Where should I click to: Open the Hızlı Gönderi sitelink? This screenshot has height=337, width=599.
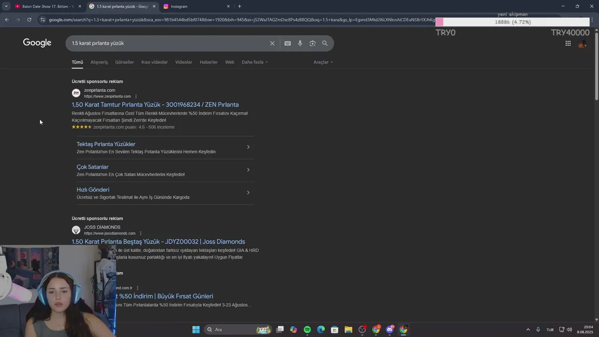point(93,190)
